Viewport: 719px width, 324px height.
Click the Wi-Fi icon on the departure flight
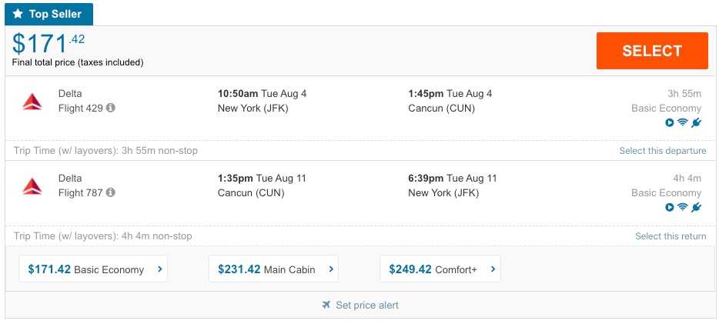point(683,122)
